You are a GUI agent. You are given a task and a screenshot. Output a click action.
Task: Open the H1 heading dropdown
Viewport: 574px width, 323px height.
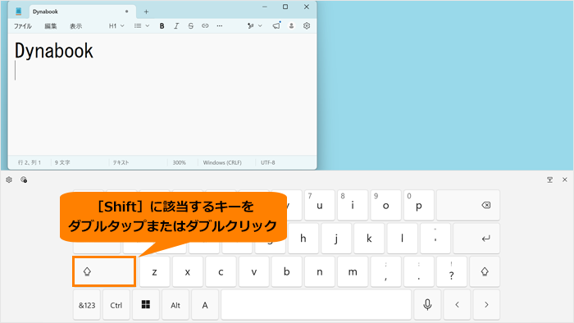pos(116,26)
